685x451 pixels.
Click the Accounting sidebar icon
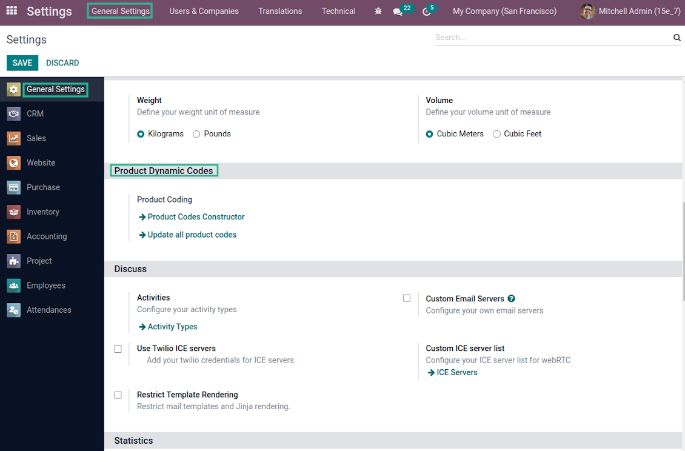pyautogui.click(x=13, y=236)
